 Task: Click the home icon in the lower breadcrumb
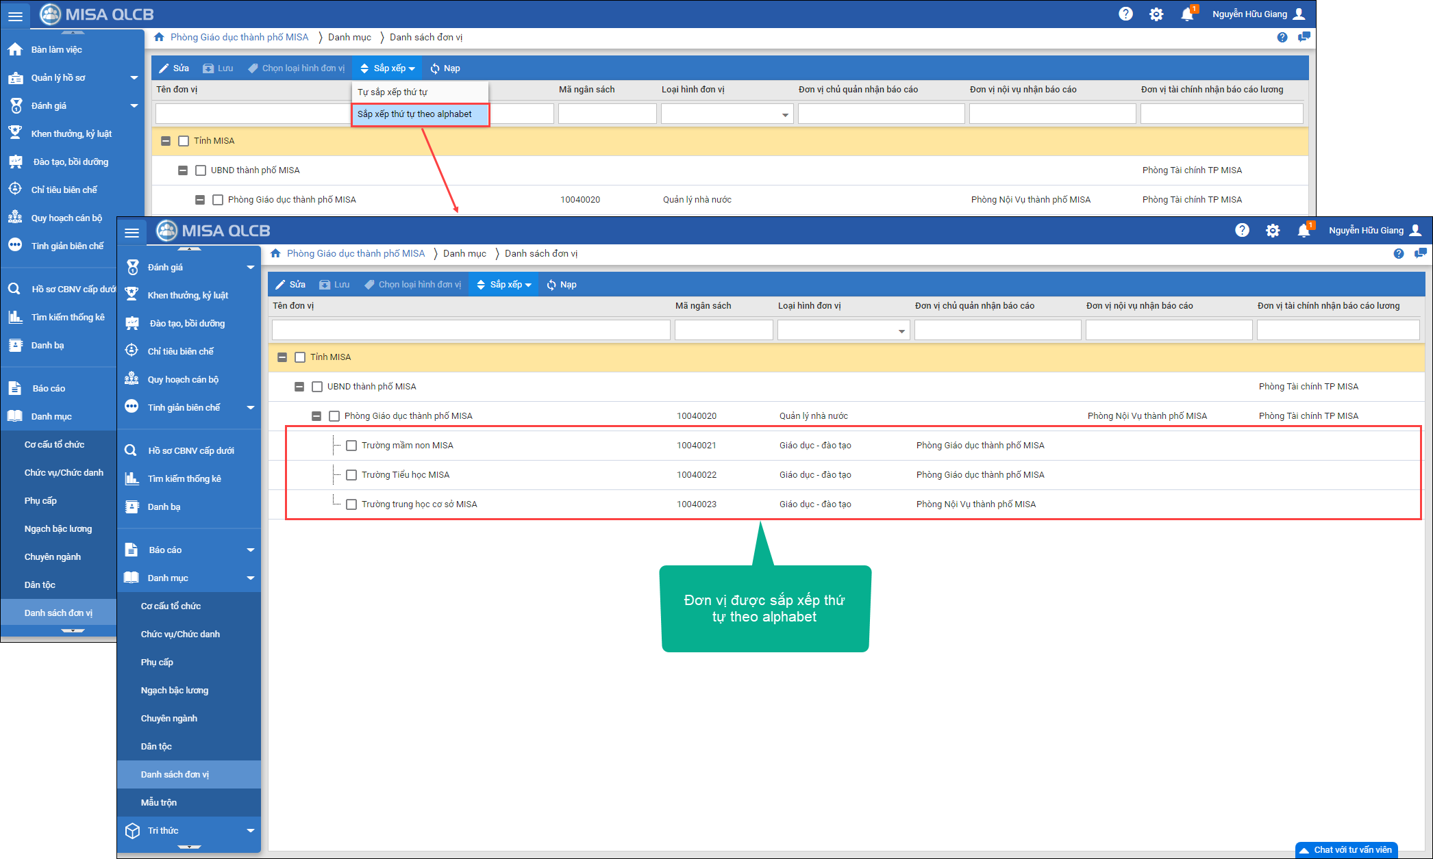click(275, 253)
